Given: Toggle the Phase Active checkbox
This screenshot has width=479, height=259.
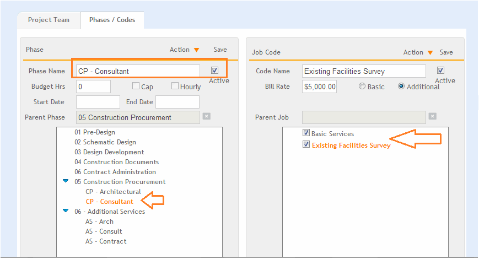Looking at the screenshot, I should click(214, 70).
